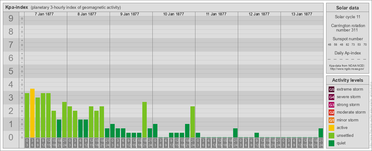Viewport: 372px width, 151px height.
Task: Click the 7 Jan 21-24h light green bar
Action: [x=64, y=120]
